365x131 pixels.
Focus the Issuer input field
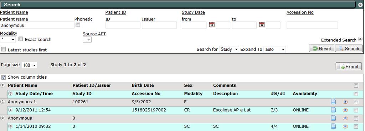point(159,25)
